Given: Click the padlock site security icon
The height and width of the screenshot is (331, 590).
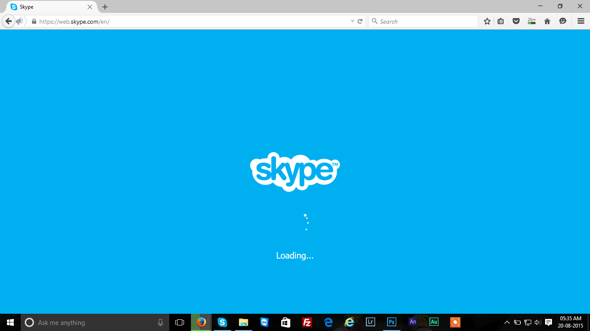Looking at the screenshot, I should [x=34, y=21].
